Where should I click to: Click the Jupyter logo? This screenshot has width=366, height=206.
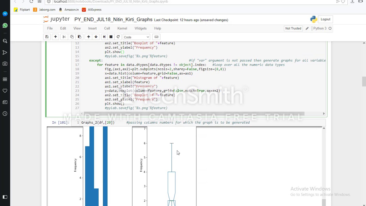click(x=56, y=19)
